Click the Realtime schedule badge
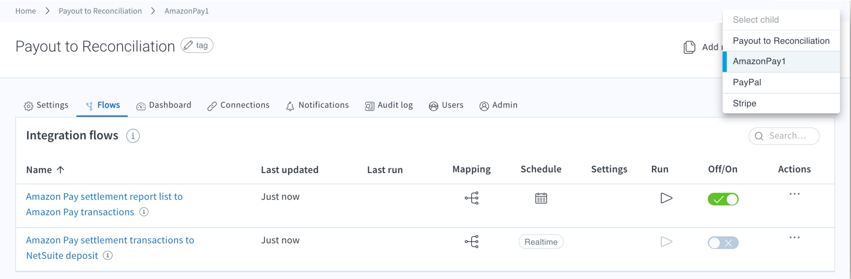Screen dimensions: 851x279 coord(541,242)
